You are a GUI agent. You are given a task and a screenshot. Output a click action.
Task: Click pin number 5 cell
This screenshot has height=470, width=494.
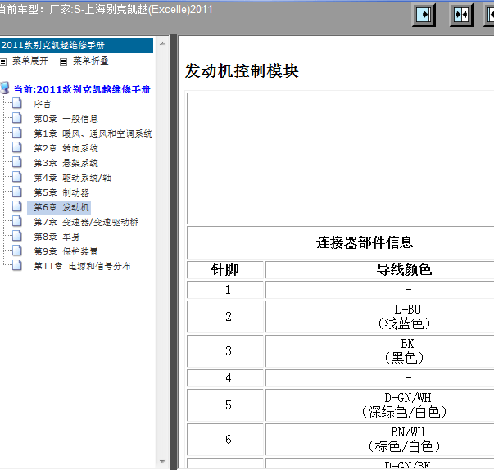pyautogui.click(x=225, y=405)
